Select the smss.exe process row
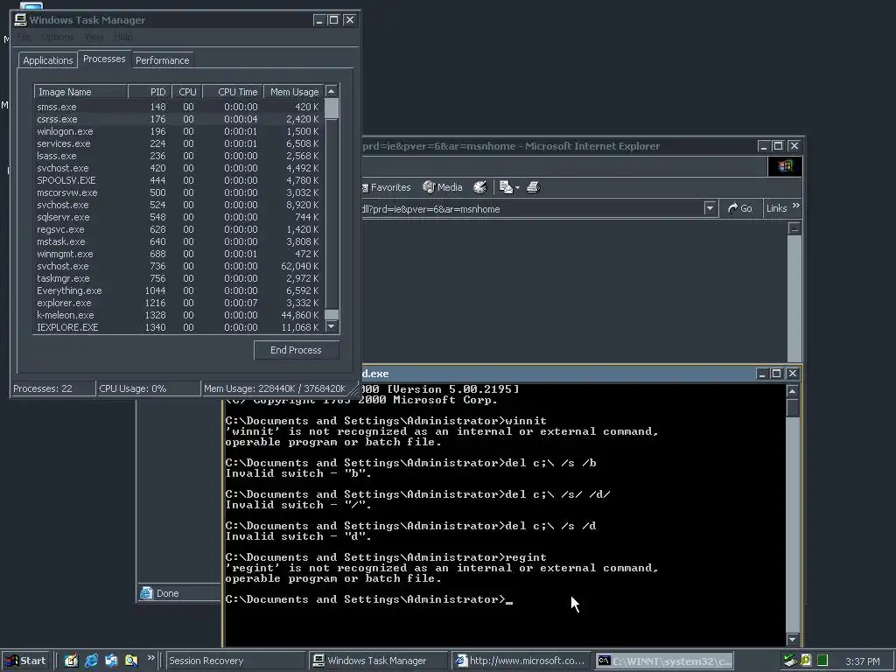This screenshot has width=896, height=672. coord(178,107)
